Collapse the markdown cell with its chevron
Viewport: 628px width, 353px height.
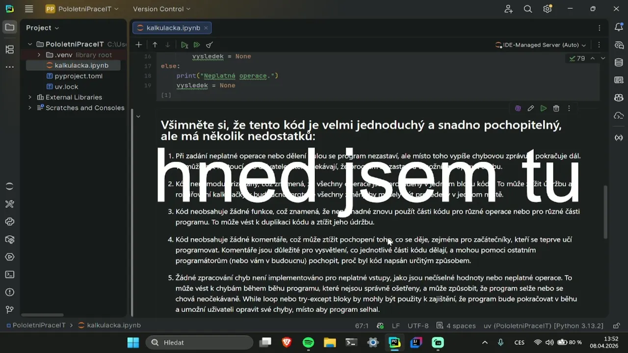(138, 116)
